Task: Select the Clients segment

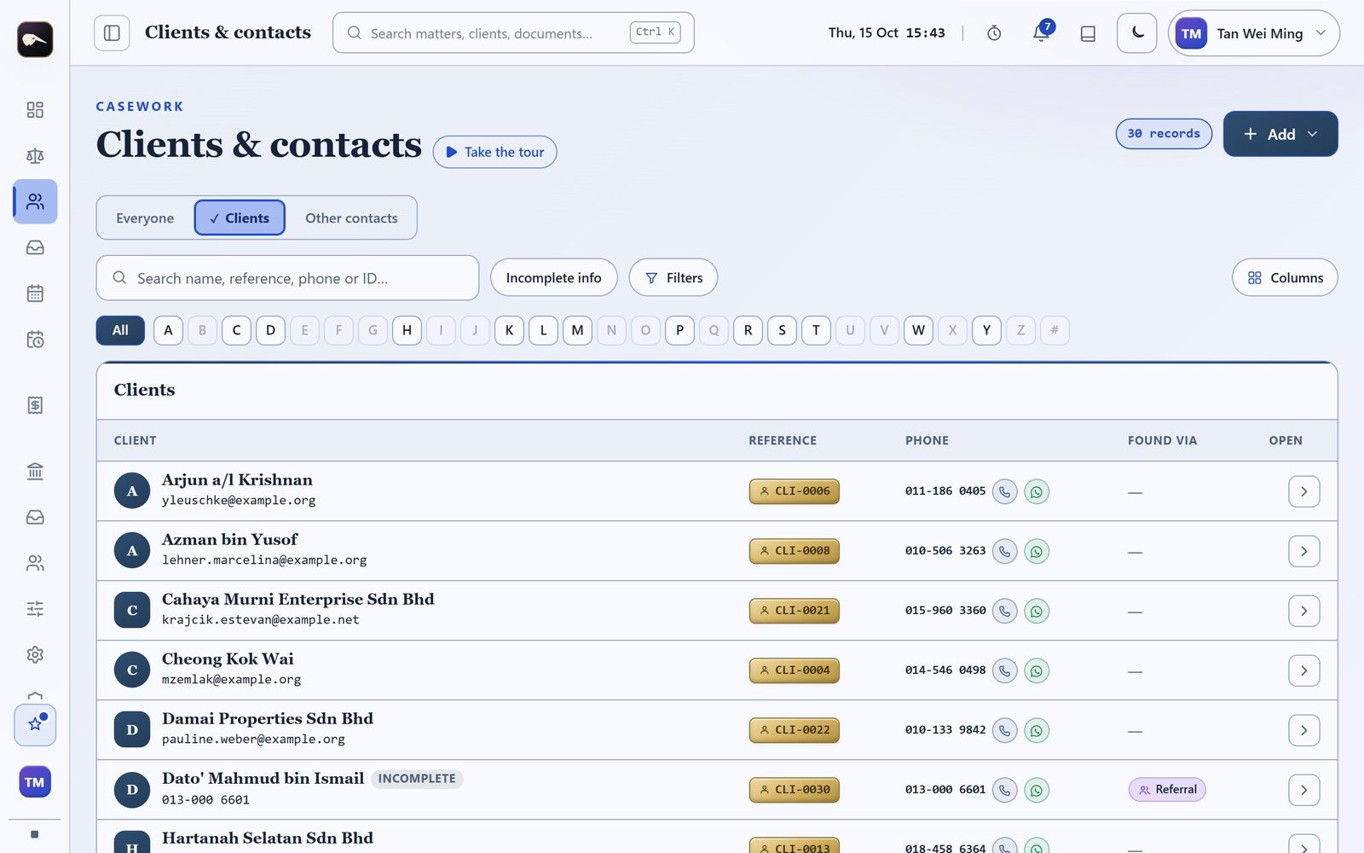Action: point(240,218)
